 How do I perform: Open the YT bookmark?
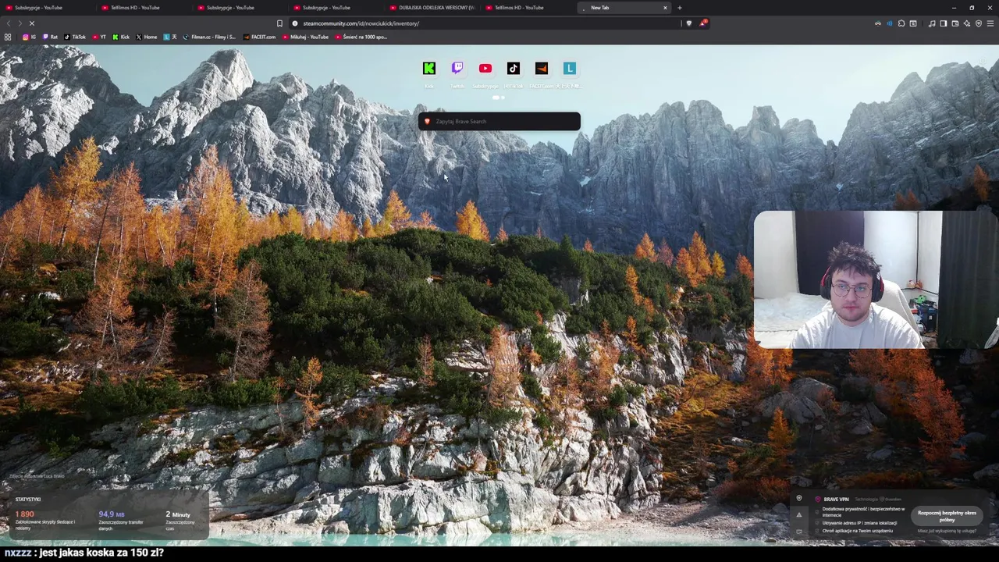[x=99, y=37]
